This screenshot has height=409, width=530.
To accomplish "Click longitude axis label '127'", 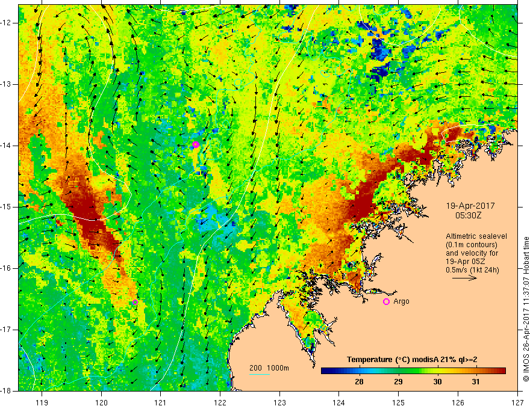I will [x=517, y=402].
